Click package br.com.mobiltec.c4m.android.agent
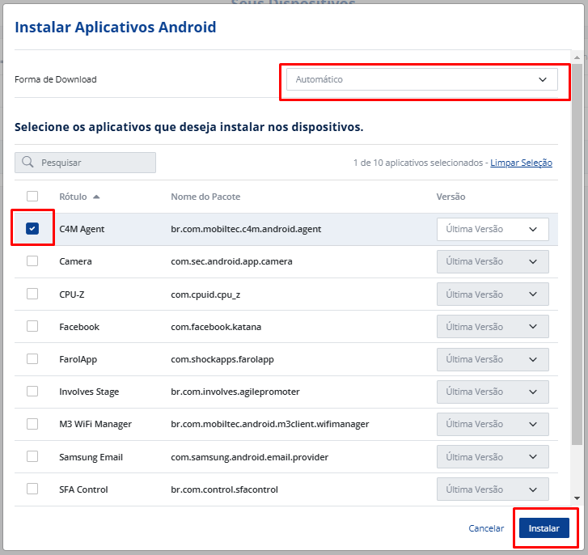The image size is (588, 555). 246,229
